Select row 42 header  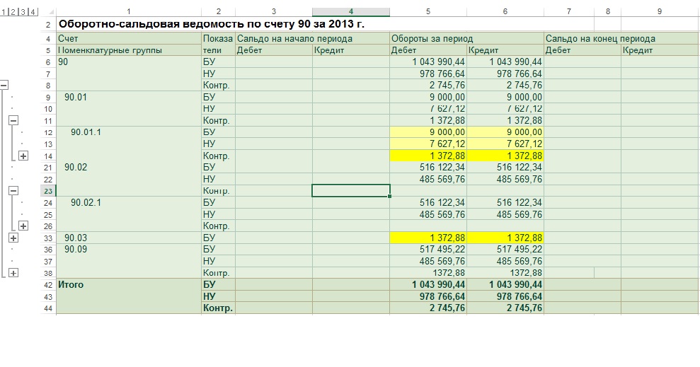(x=48, y=285)
